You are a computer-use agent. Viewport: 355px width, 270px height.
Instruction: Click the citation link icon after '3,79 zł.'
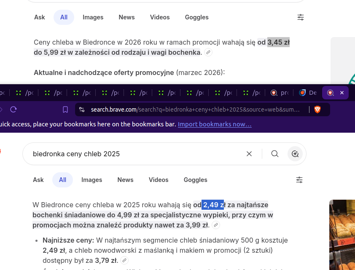[x=124, y=260]
